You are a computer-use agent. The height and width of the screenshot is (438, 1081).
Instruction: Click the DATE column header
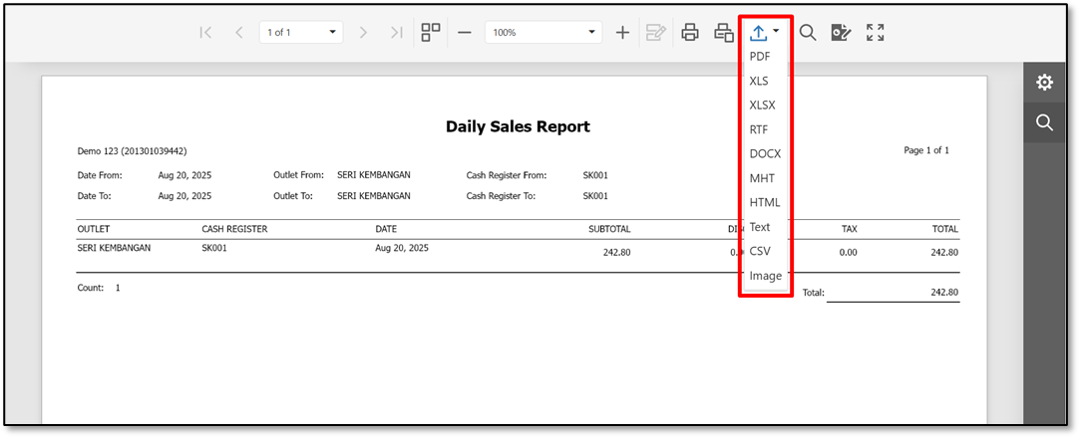tap(386, 229)
